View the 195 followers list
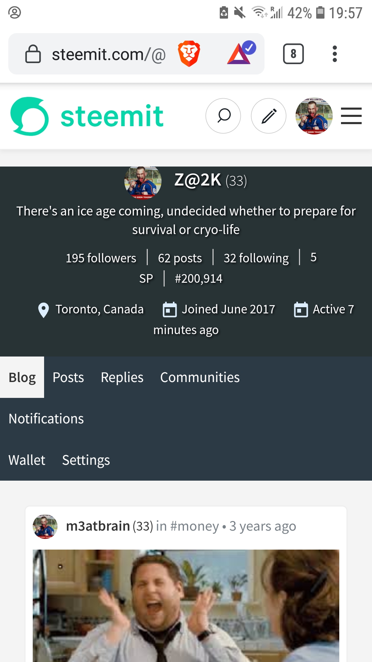Image resolution: width=372 pixels, height=662 pixels. coord(101,258)
